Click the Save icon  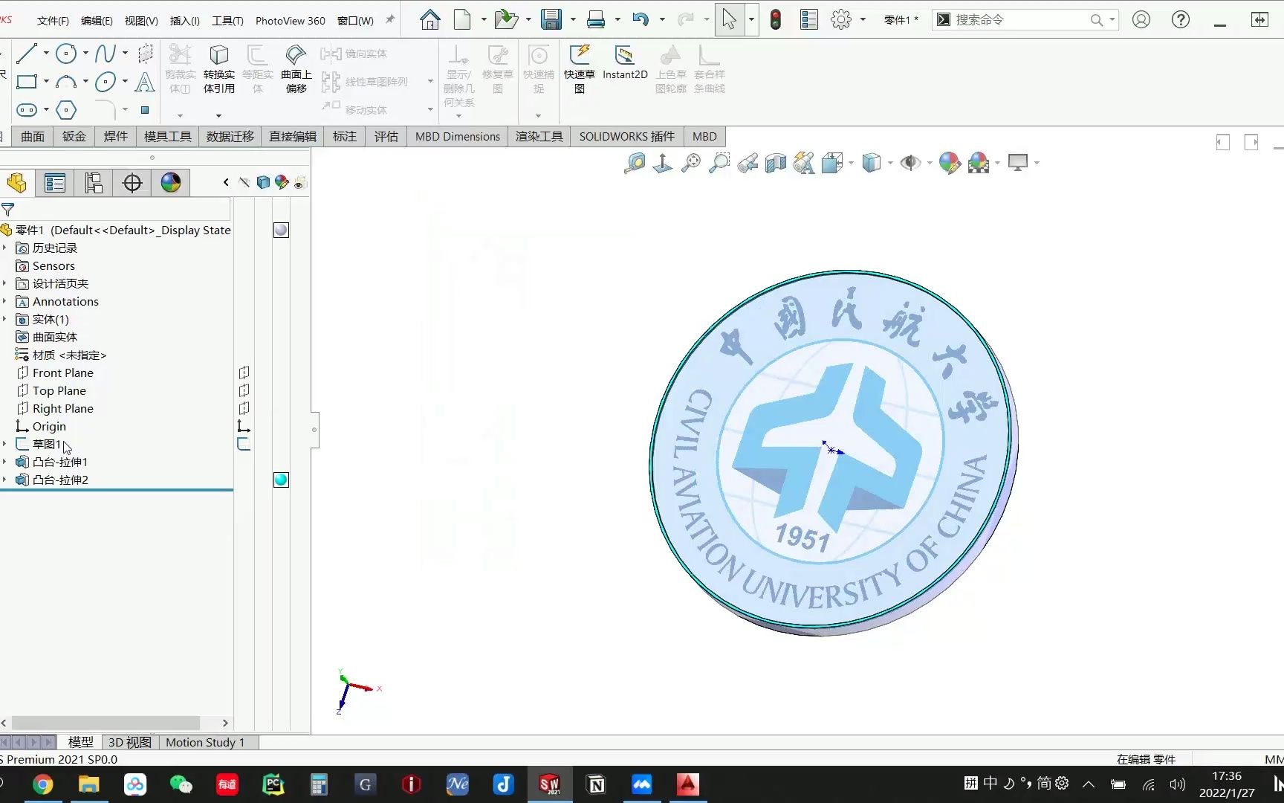tap(551, 20)
